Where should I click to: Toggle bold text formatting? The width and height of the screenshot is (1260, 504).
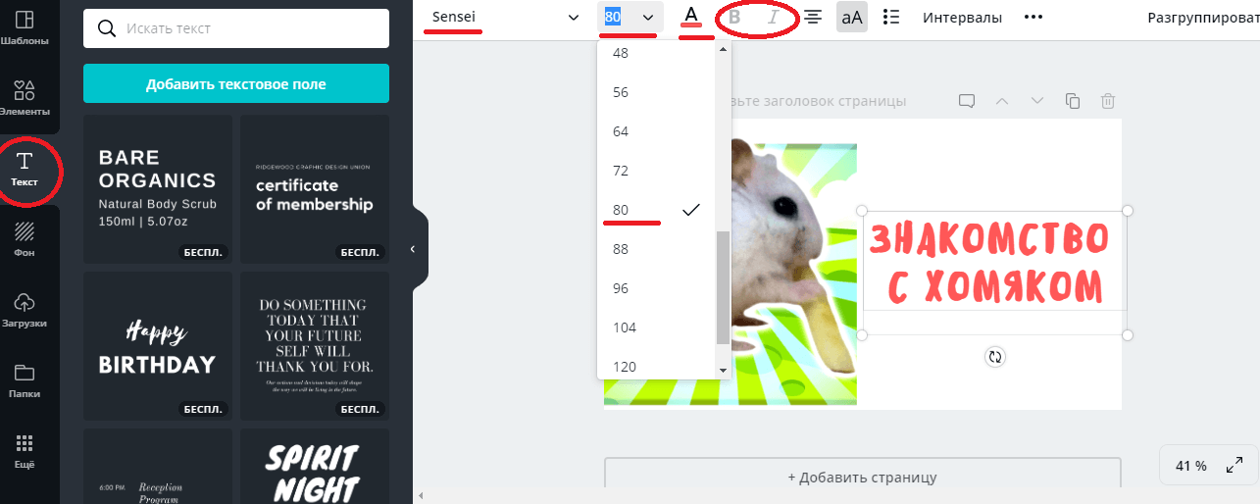click(x=734, y=17)
